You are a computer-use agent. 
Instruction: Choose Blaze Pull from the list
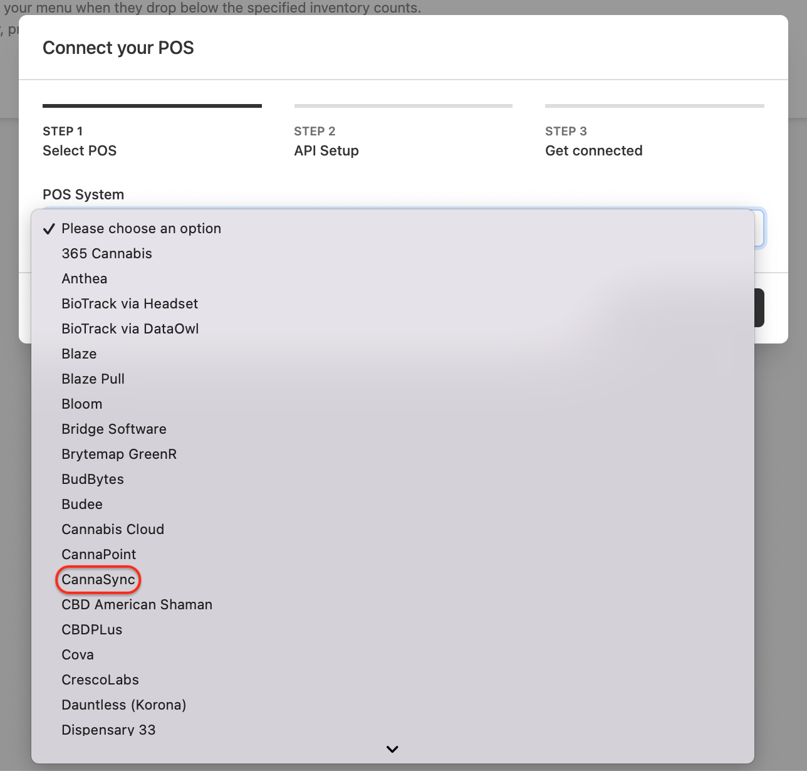392,379
